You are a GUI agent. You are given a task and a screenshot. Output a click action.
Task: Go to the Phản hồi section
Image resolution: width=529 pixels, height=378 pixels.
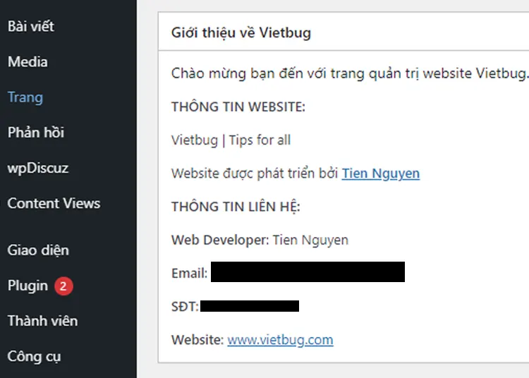click(x=36, y=133)
